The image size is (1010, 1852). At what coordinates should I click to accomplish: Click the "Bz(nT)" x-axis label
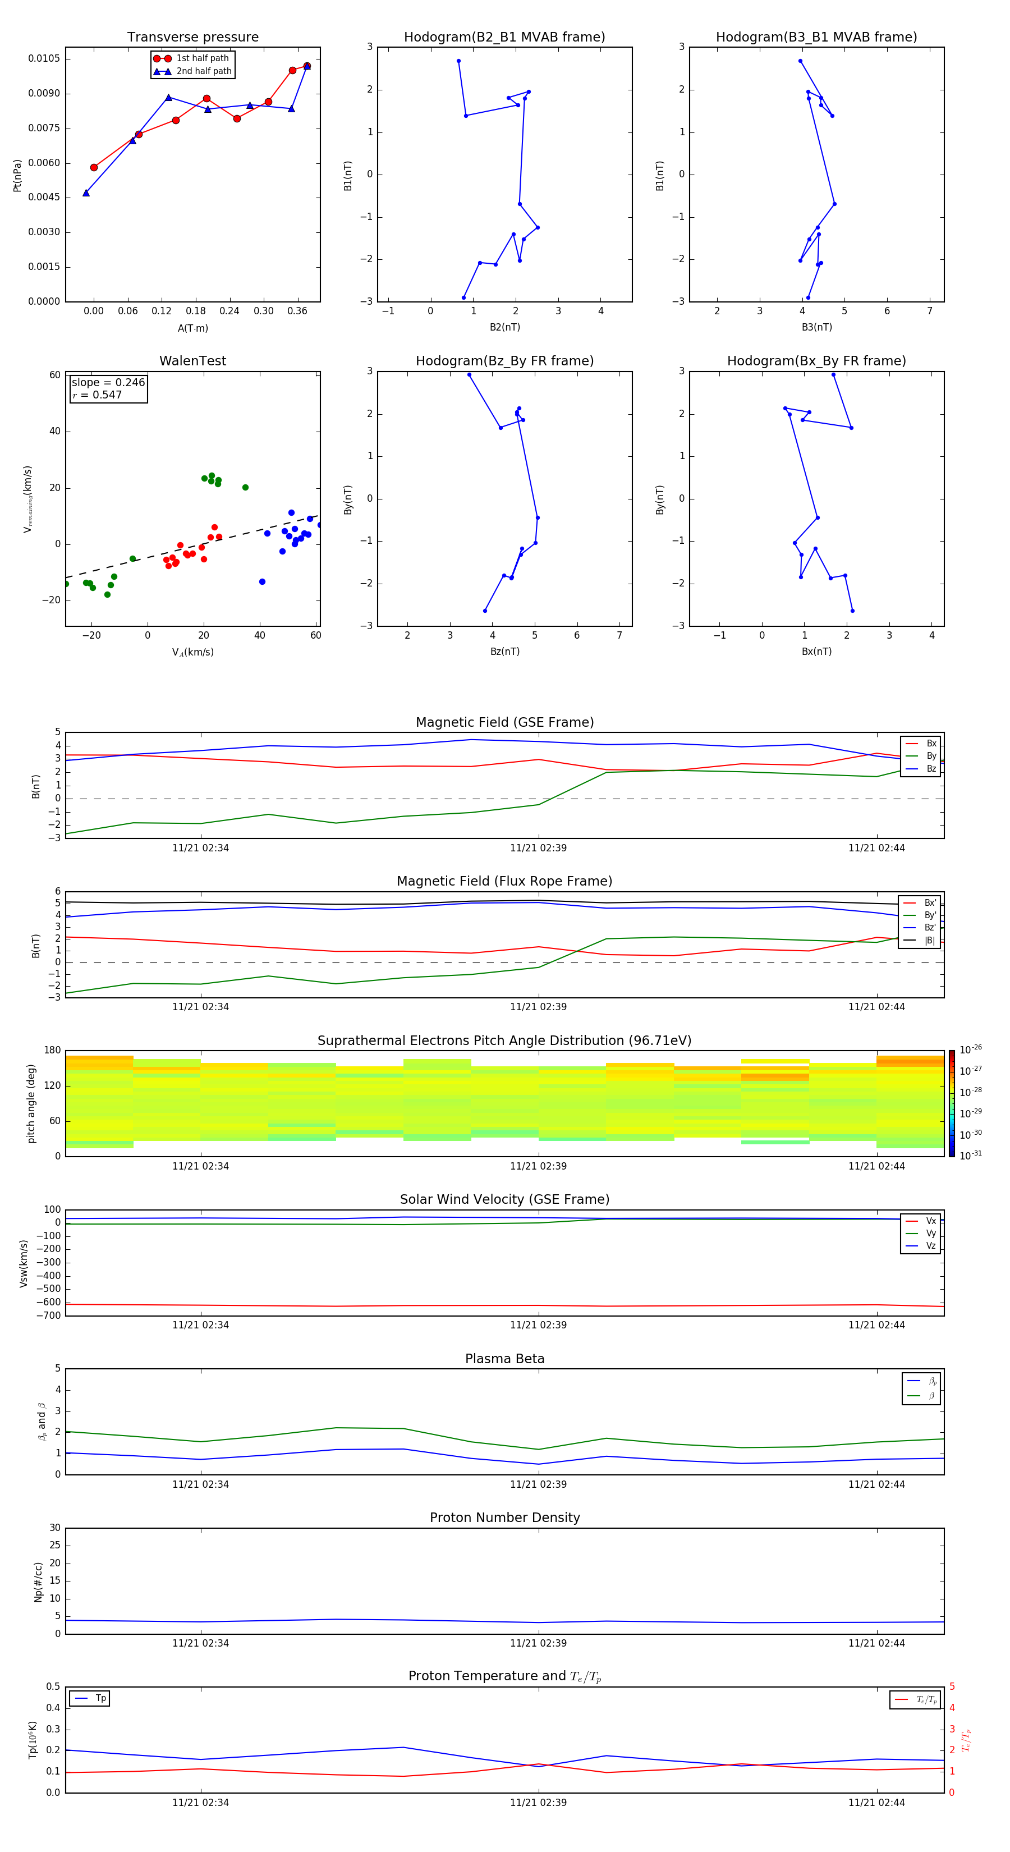point(504,652)
